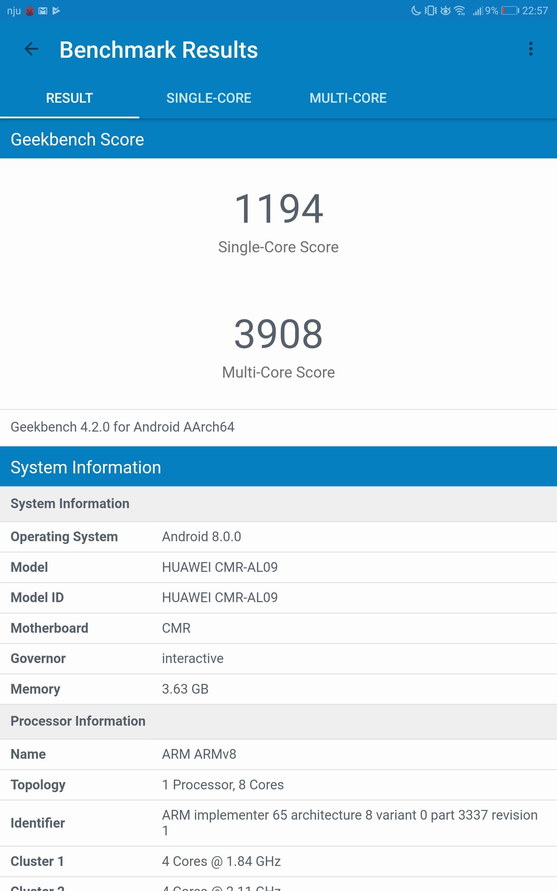Tap the 'Cluster 1' label
This screenshot has width=557, height=891.
pos(37,861)
